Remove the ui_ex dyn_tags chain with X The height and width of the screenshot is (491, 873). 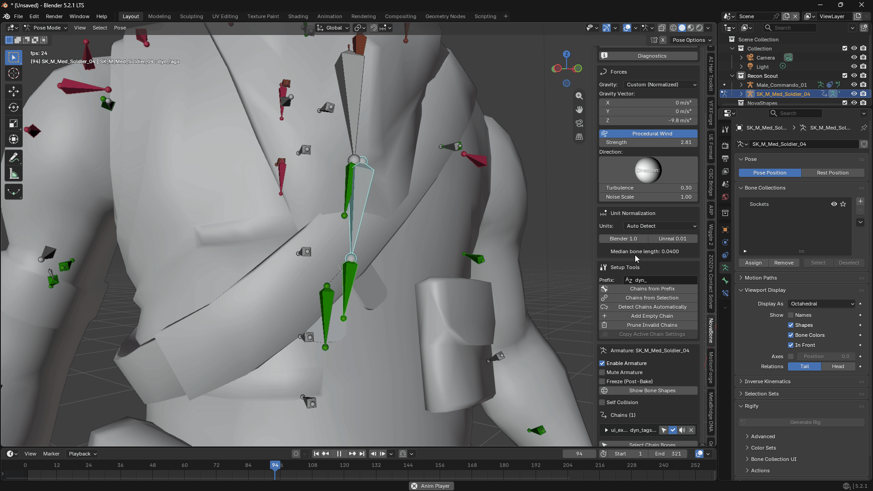pos(691,430)
